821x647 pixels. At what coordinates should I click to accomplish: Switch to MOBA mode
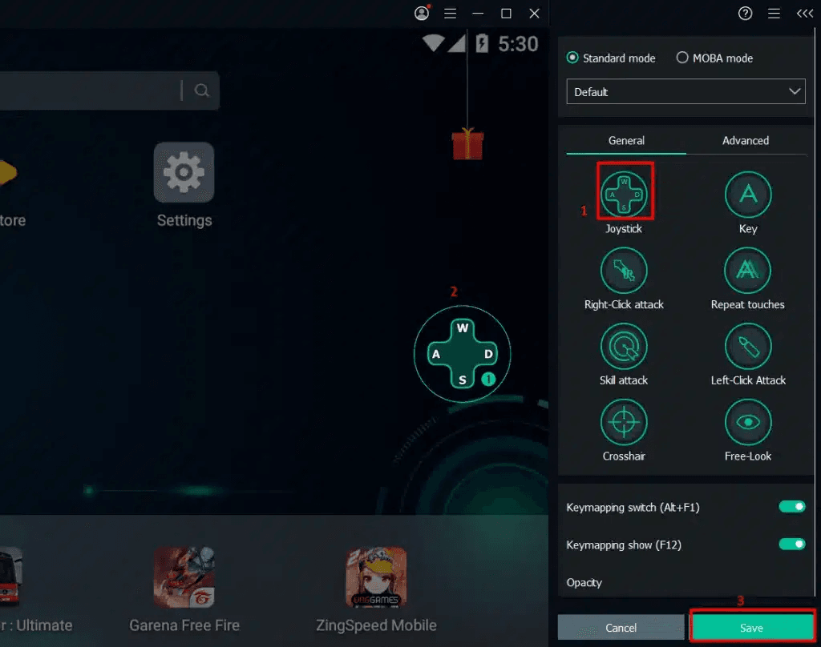point(682,58)
